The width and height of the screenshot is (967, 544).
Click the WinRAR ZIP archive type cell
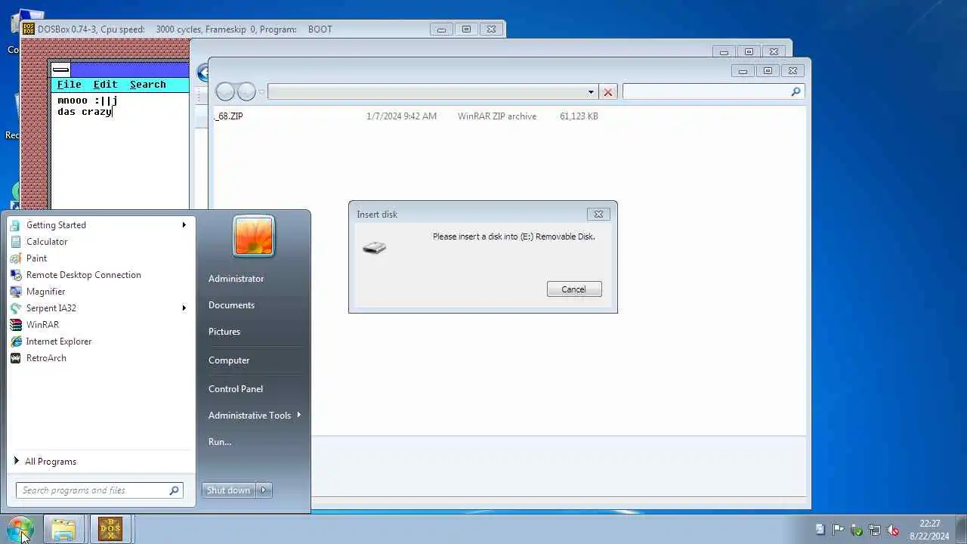[x=497, y=116]
